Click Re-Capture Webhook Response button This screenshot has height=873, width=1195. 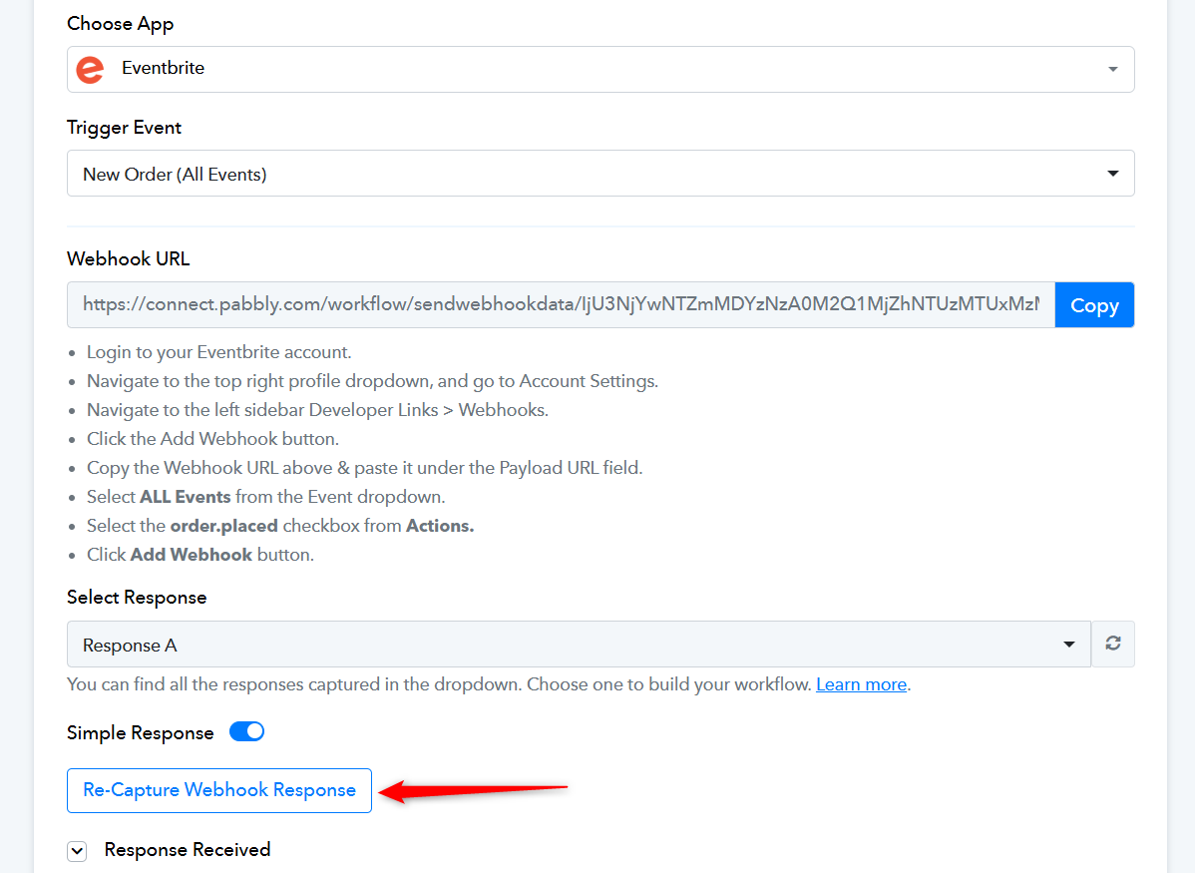[219, 790]
